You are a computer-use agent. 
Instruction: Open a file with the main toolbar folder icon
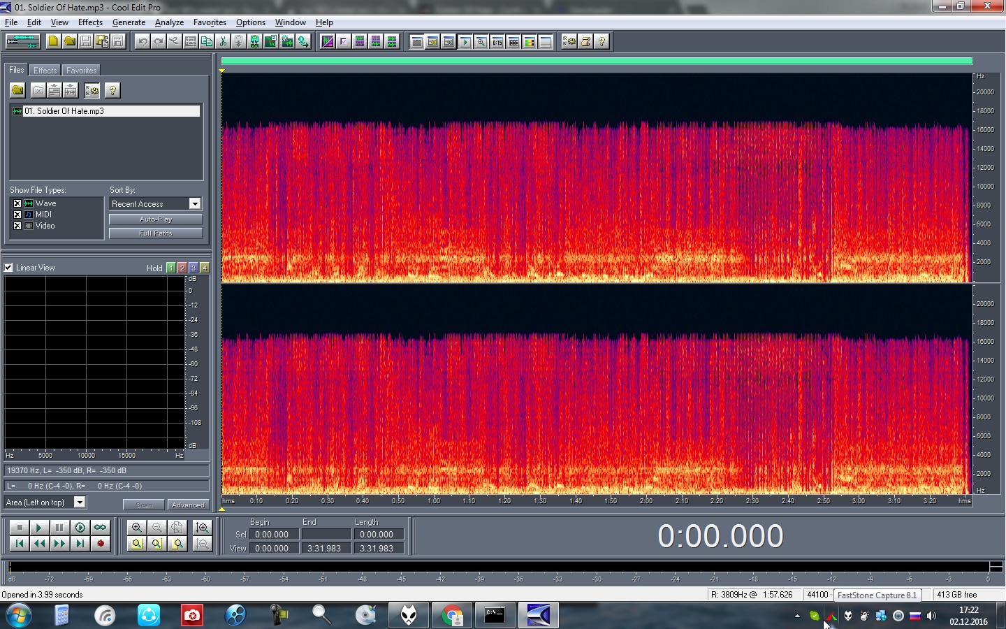(69, 41)
